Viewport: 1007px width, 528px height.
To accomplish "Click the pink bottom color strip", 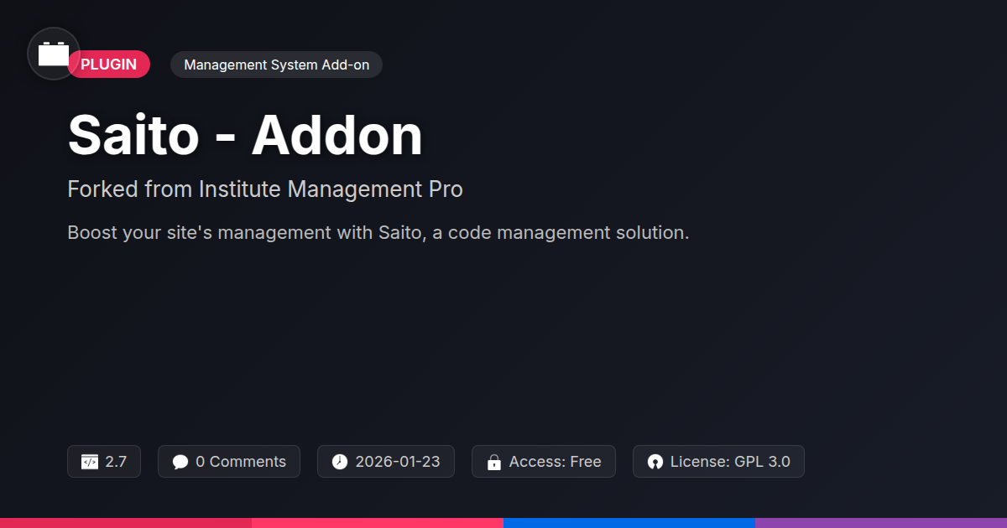I will pos(378,522).
